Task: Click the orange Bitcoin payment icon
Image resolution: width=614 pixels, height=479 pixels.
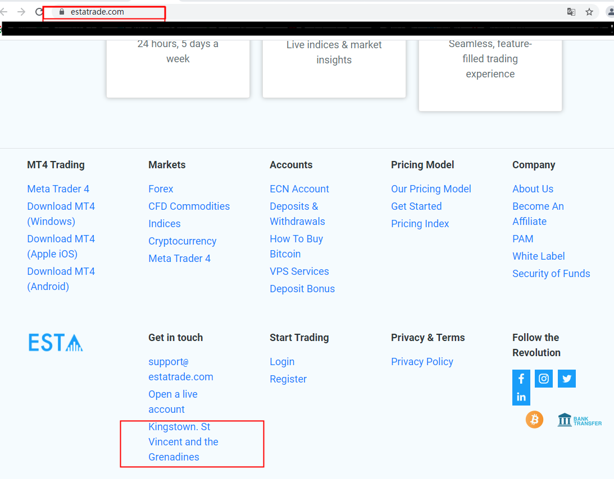Action: 534,420
